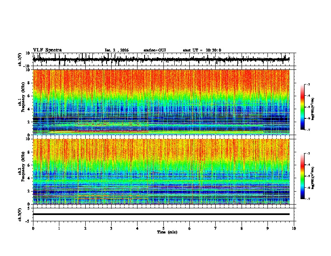Click the ch.1 spectrogram panel
The image size is (331, 256).
click(161, 102)
